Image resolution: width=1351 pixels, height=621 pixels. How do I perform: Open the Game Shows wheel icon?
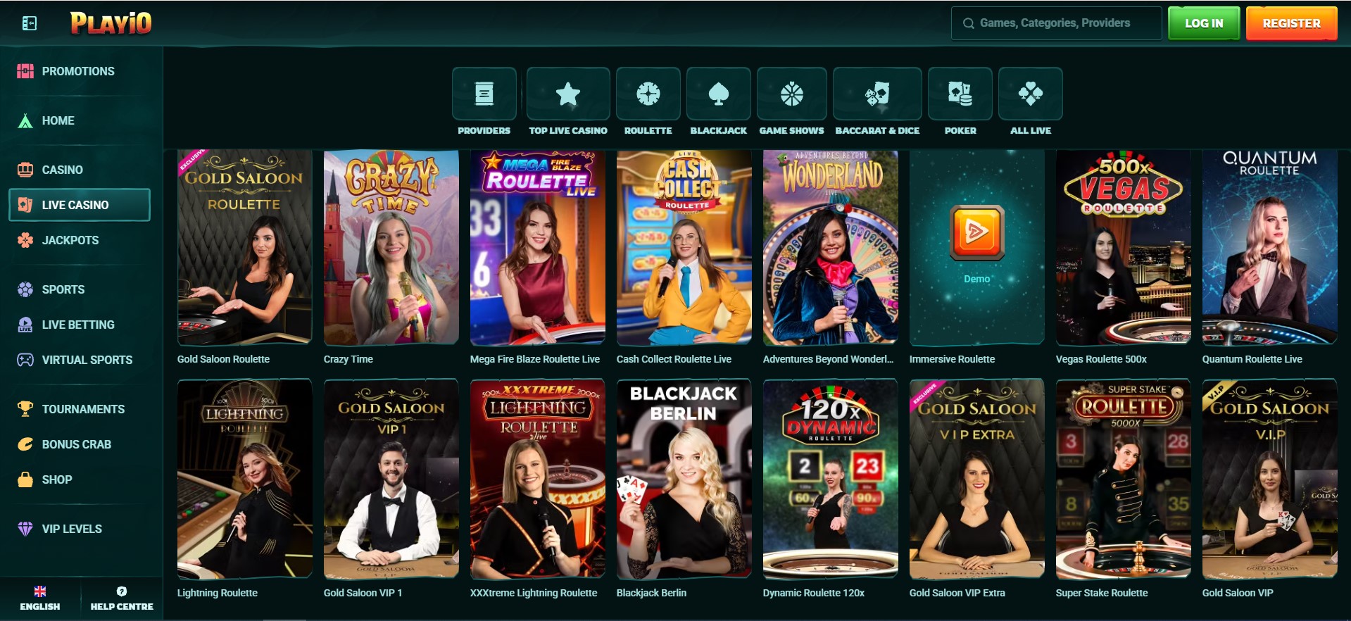(791, 94)
